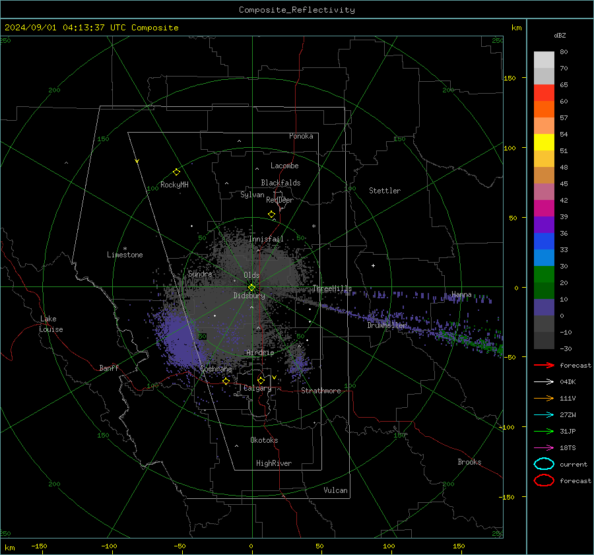Screen dimensions: 594x555
Task: Select the bright green 30-20 dBZ swatch
Action: click(x=544, y=274)
